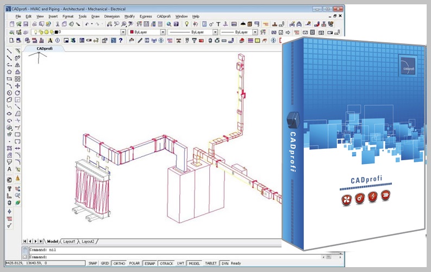The image size is (431, 272).
Task: Open the File menu
Action: tap(18, 16)
